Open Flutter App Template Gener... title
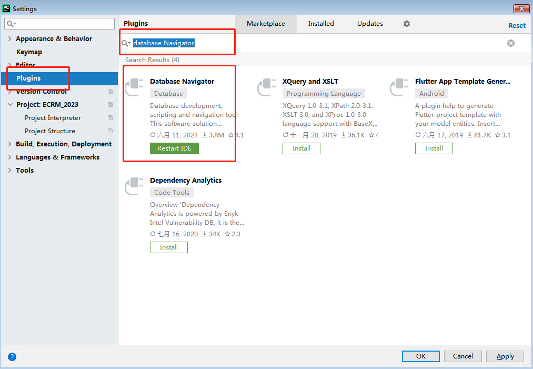 [462, 81]
